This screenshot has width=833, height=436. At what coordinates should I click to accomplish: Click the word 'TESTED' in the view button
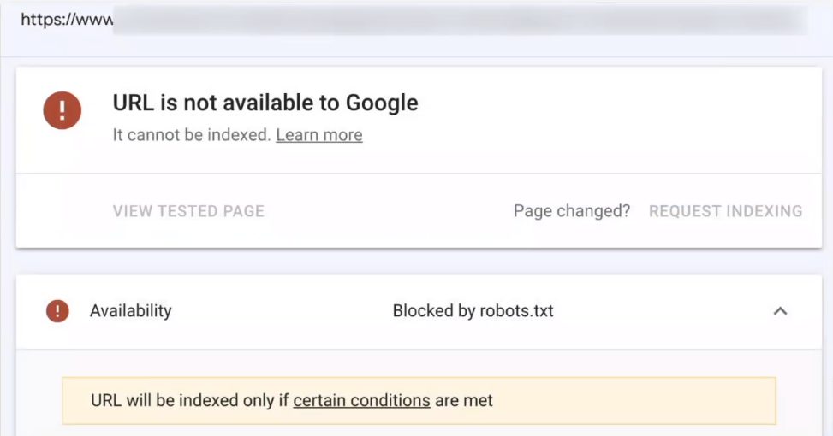coord(188,211)
